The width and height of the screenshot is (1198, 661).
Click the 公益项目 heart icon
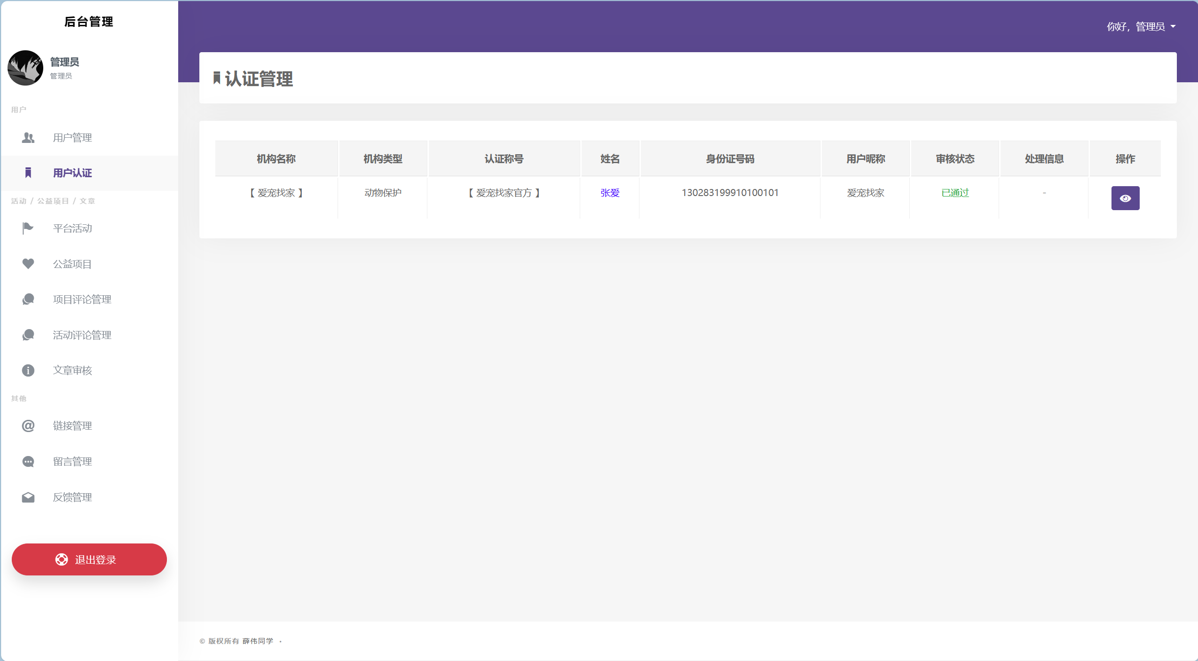[x=28, y=264]
